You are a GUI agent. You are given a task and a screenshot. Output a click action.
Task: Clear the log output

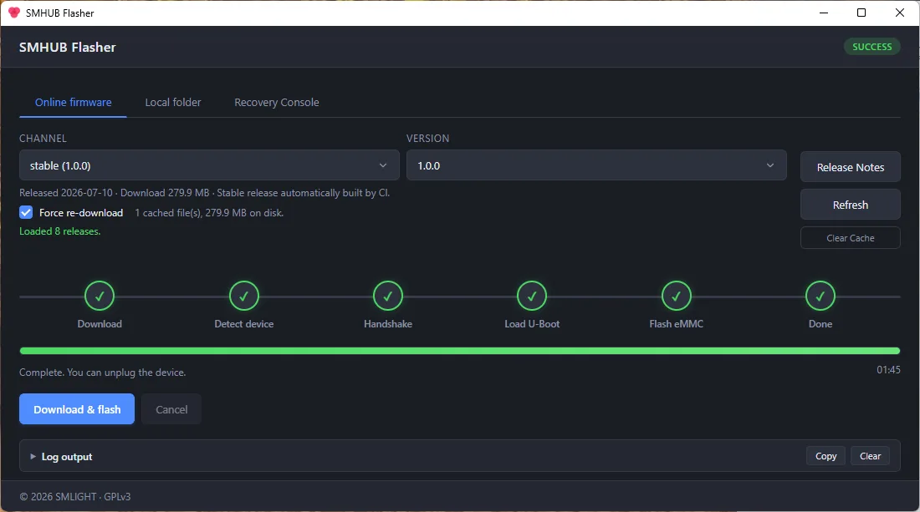tap(870, 456)
